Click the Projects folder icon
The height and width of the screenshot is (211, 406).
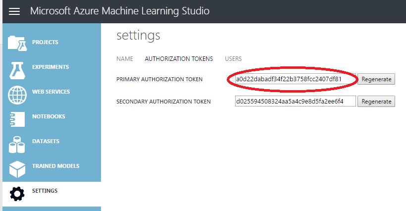[x=17, y=43]
